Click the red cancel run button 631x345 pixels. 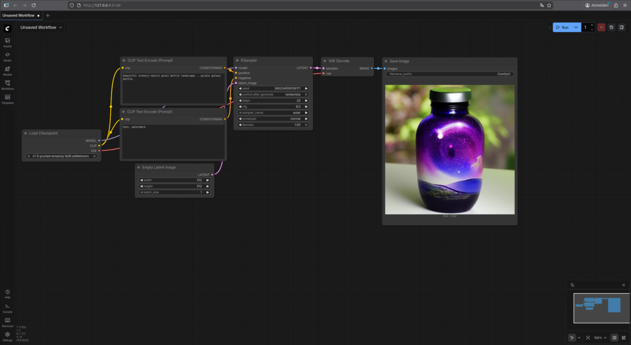click(601, 27)
